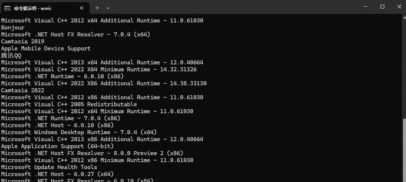Click the Microsoft Windows Desktop Runtime 7.0.4 line
The width and height of the screenshot is (406, 182).
(79, 132)
